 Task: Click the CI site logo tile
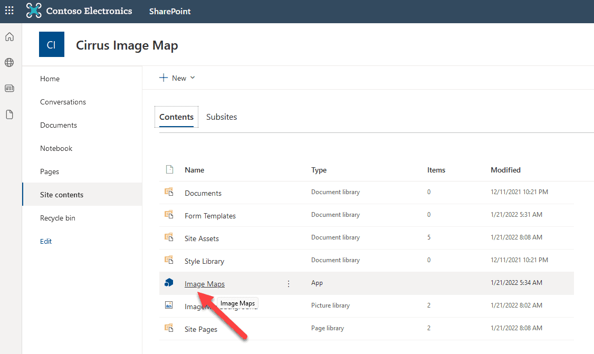coord(51,44)
